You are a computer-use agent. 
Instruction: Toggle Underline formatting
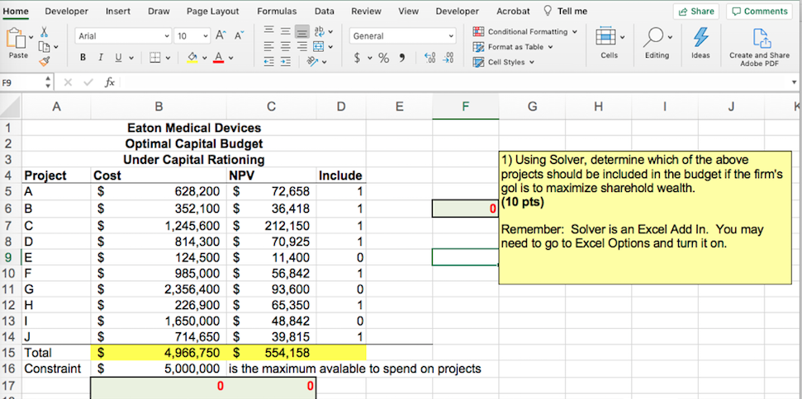point(117,59)
